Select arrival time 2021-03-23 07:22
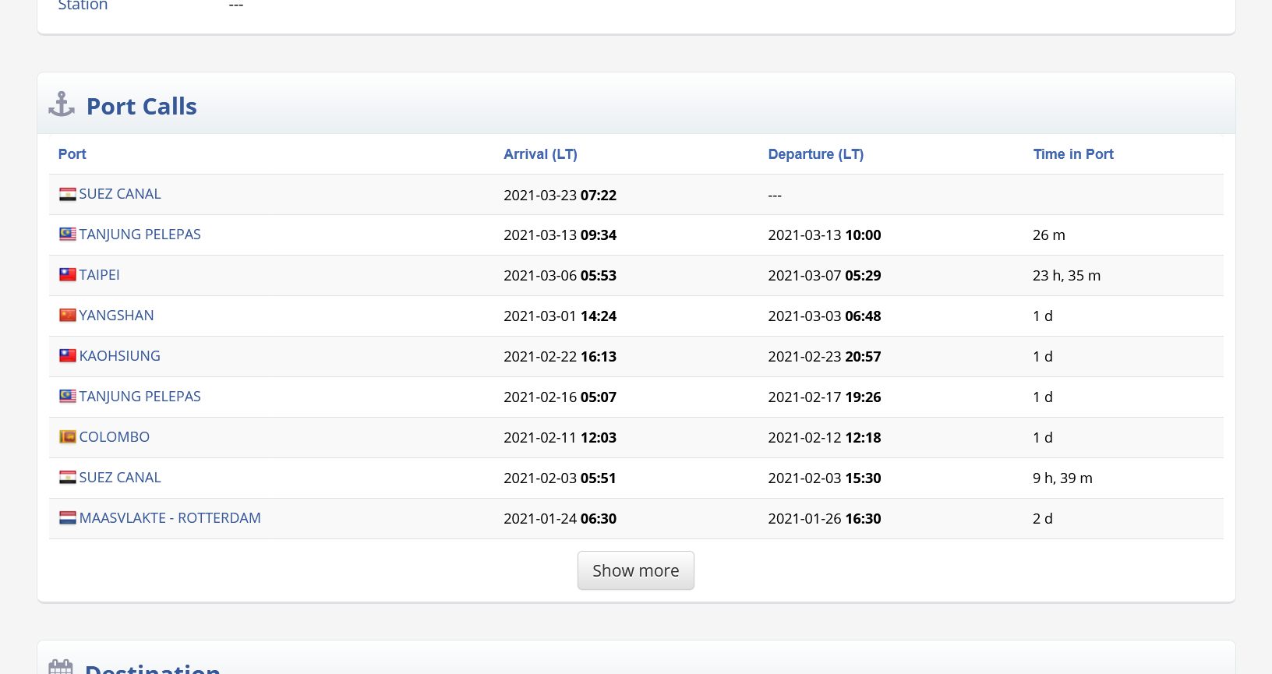Viewport: 1272px width, 674px height. pos(560,196)
